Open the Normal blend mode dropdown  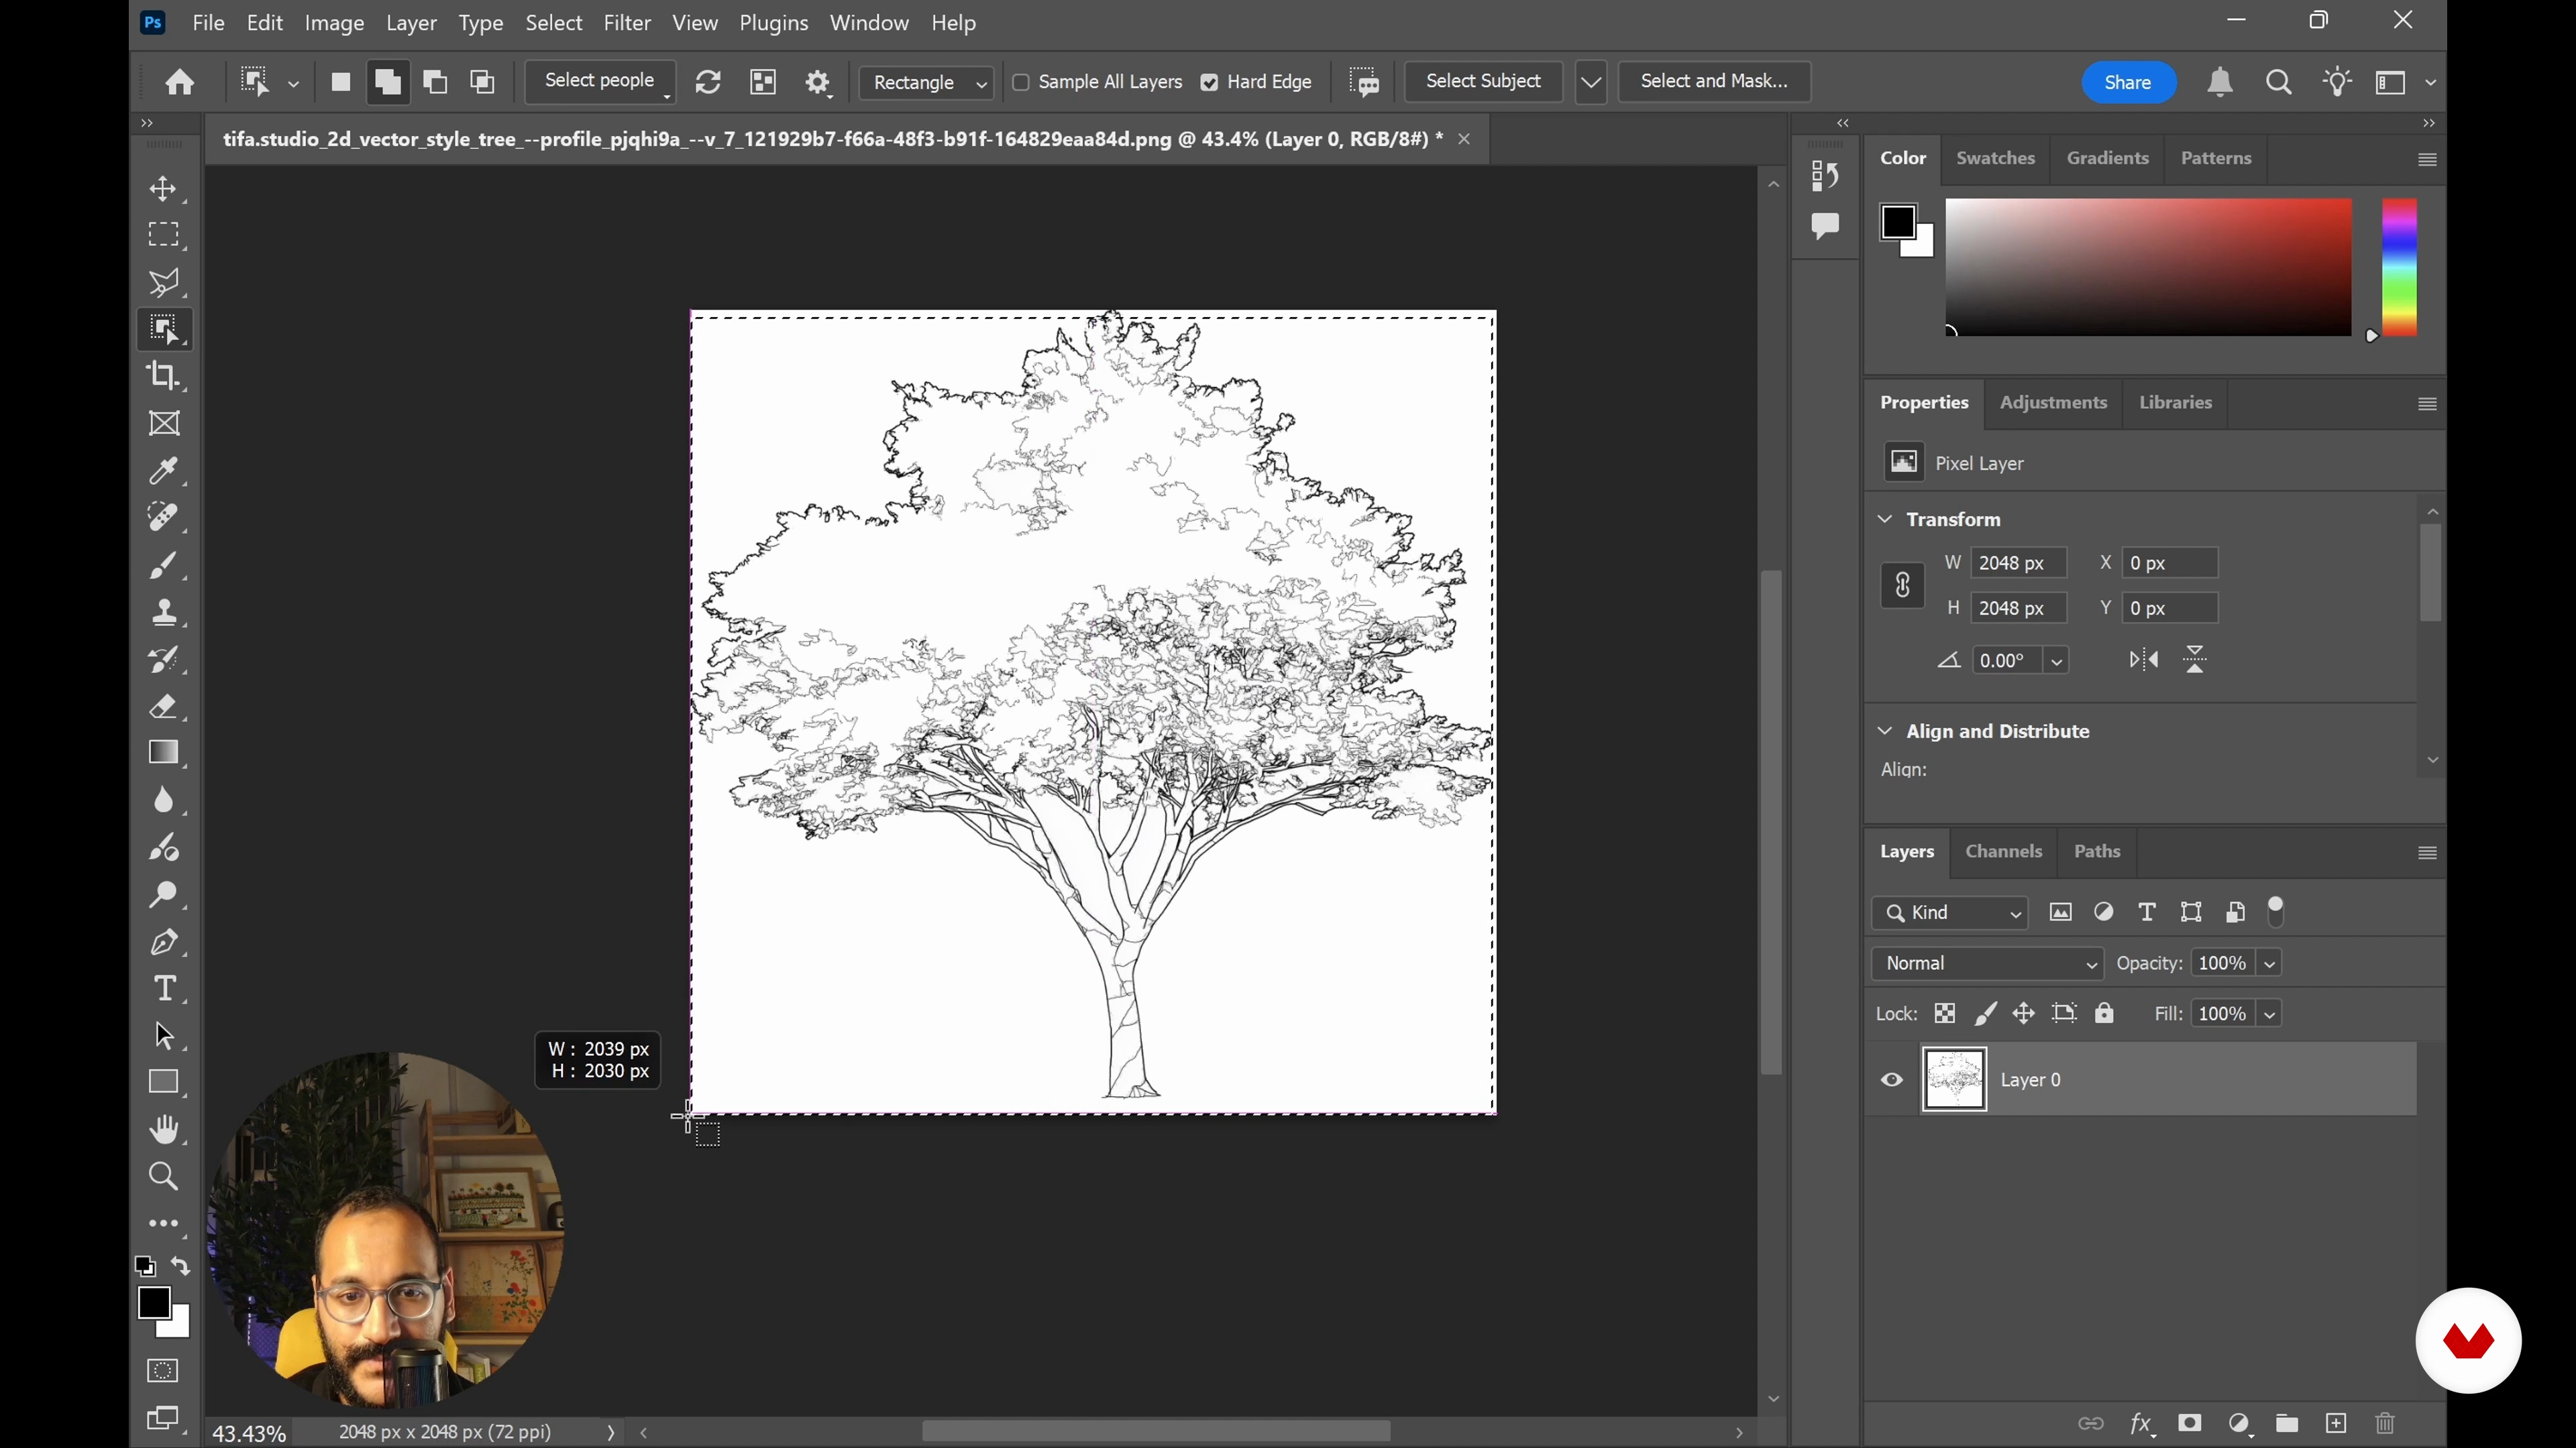(1987, 963)
